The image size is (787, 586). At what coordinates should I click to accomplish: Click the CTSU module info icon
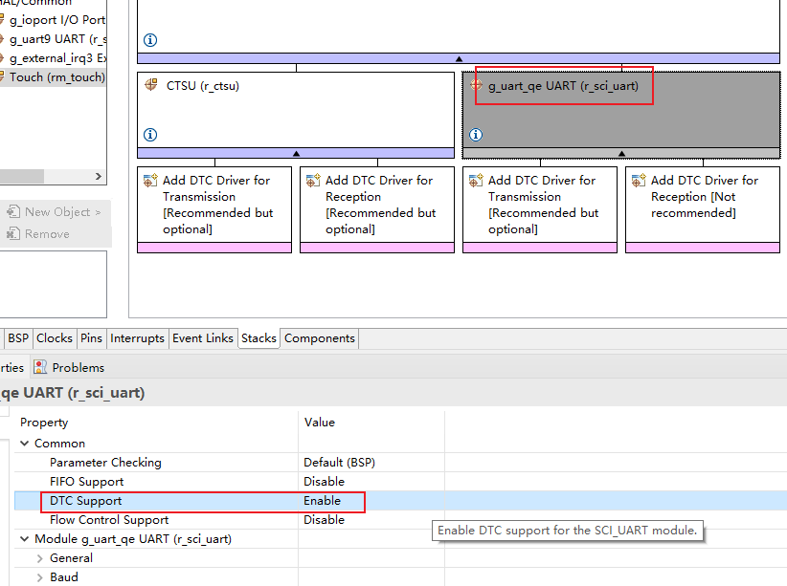[150, 135]
